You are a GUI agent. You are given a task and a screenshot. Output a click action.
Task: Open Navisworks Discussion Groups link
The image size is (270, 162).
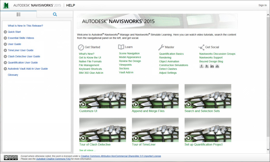click(x=217, y=54)
